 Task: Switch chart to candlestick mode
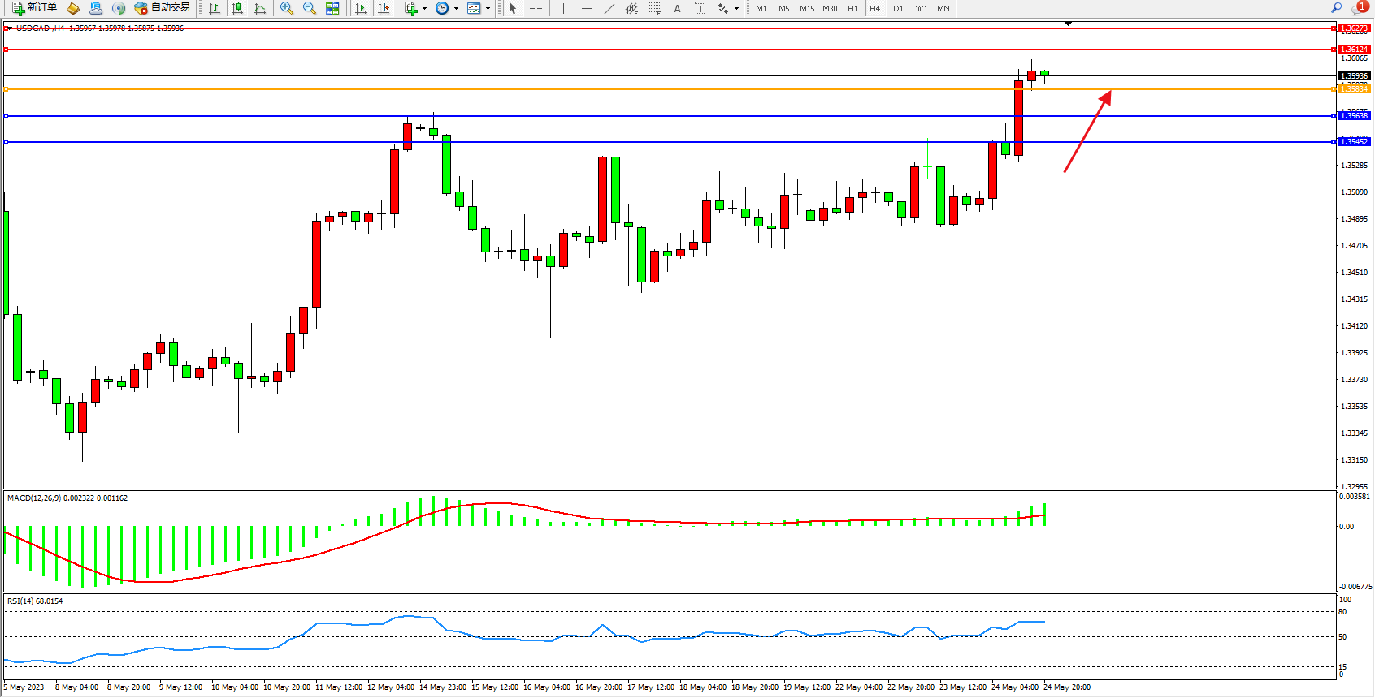pyautogui.click(x=237, y=8)
